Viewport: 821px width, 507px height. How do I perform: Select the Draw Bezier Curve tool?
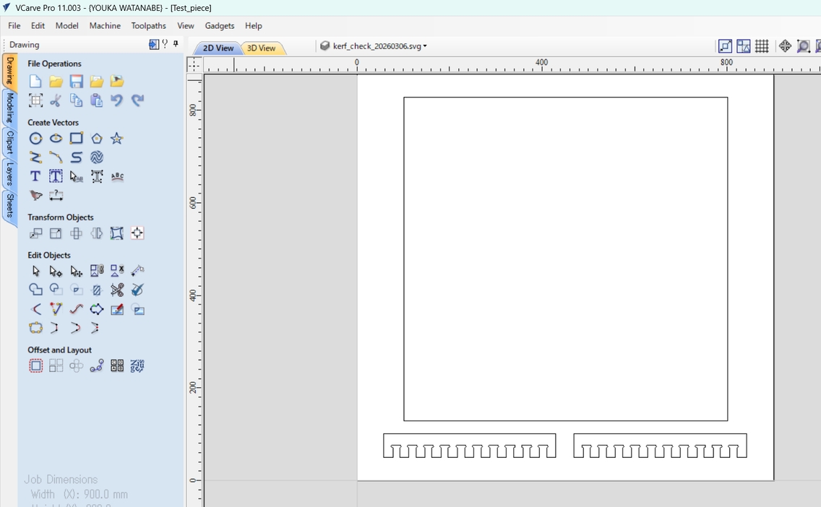pyautogui.click(x=77, y=157)
